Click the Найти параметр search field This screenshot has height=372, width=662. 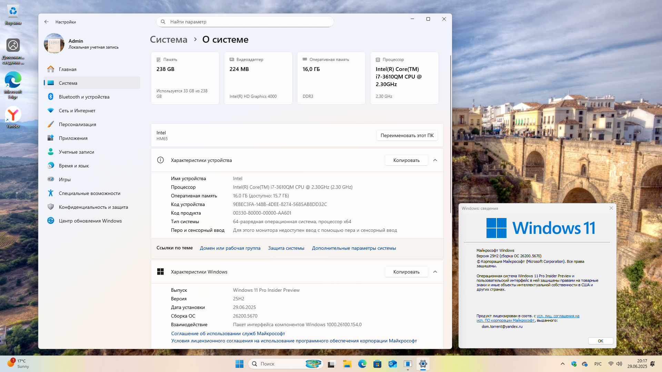[x=245, y=22]
